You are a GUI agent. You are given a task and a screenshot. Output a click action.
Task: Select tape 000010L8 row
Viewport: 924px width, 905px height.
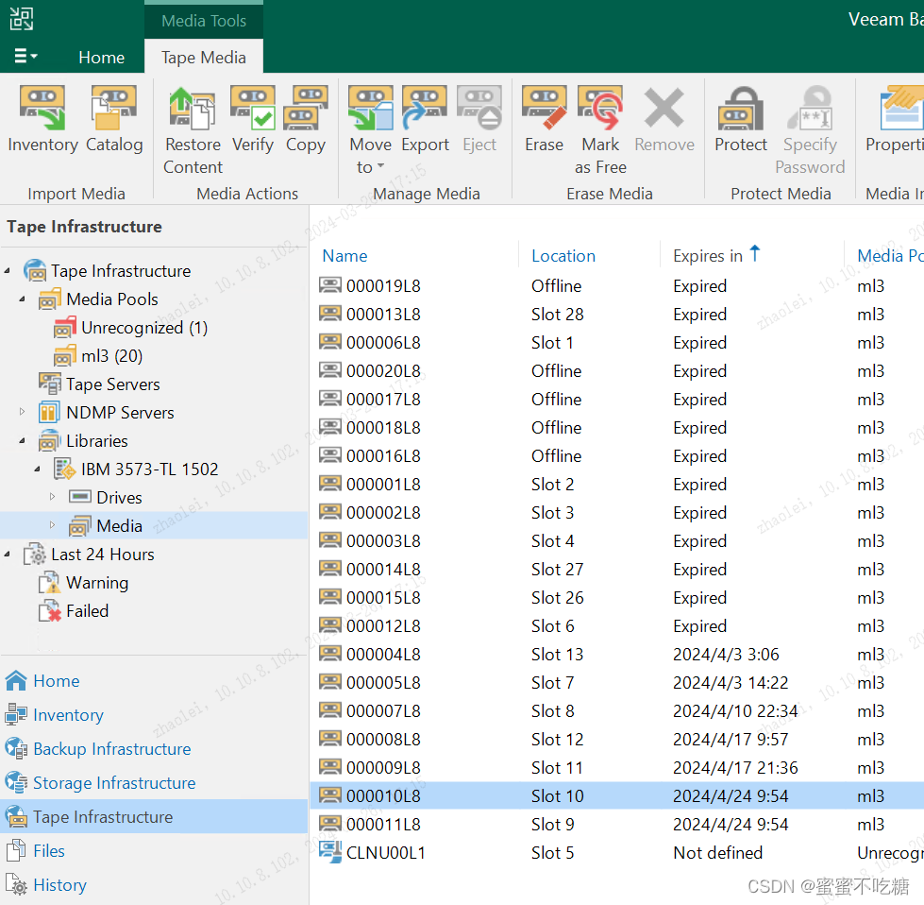[x=616, y=795]
